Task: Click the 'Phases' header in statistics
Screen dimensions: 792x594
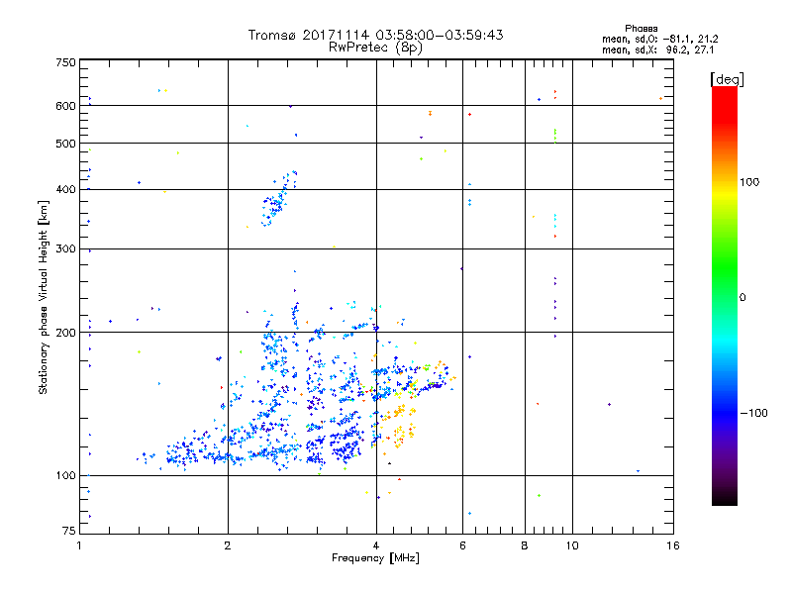Action: coord(641,29)
